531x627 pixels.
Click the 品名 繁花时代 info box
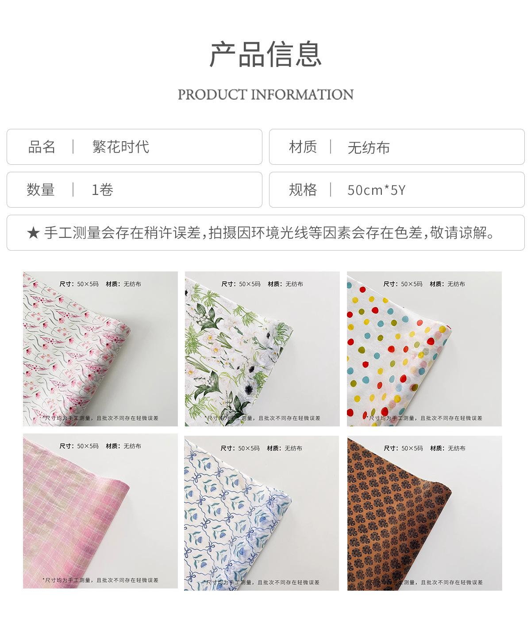pos(135,147)
